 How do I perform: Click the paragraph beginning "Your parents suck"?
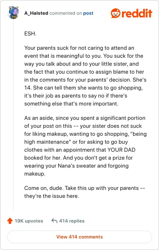tap(85, 76)
